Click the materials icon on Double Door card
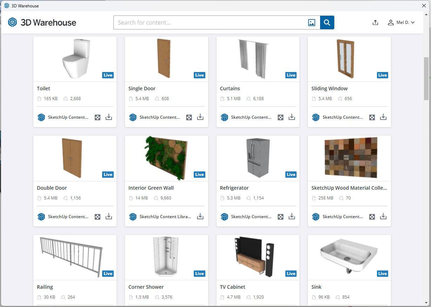The width and height of the screenshot is (431, 307). coord(98,217)
